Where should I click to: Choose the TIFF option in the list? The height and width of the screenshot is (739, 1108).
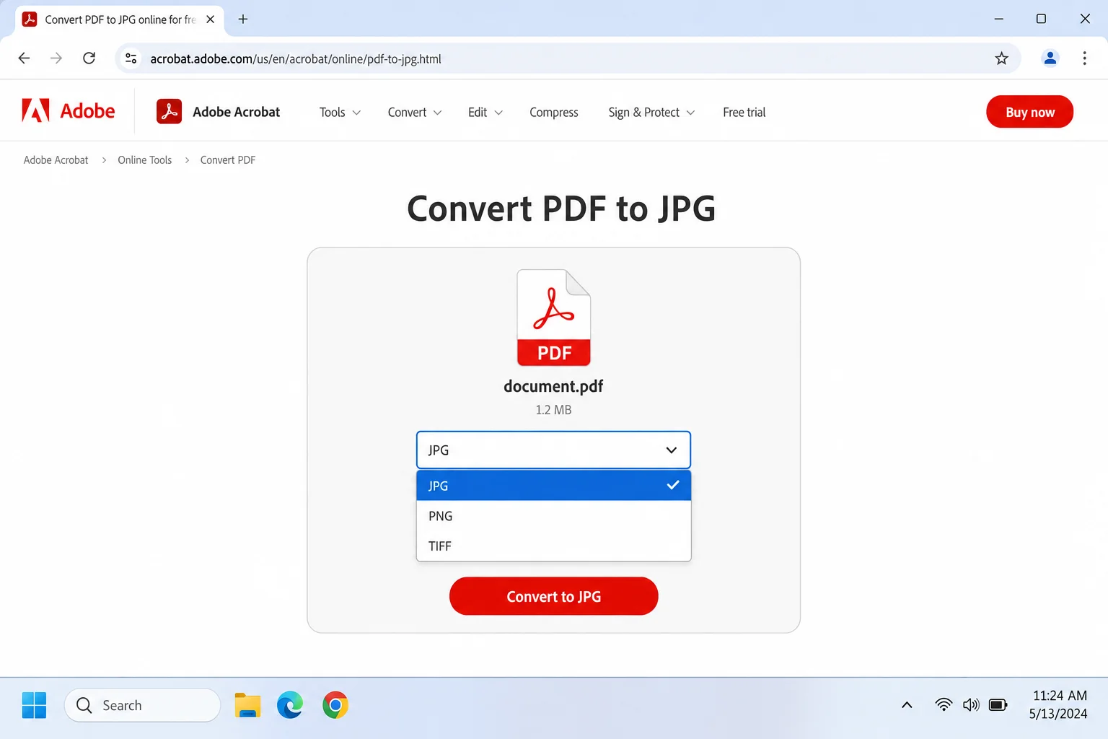point(553,546)
